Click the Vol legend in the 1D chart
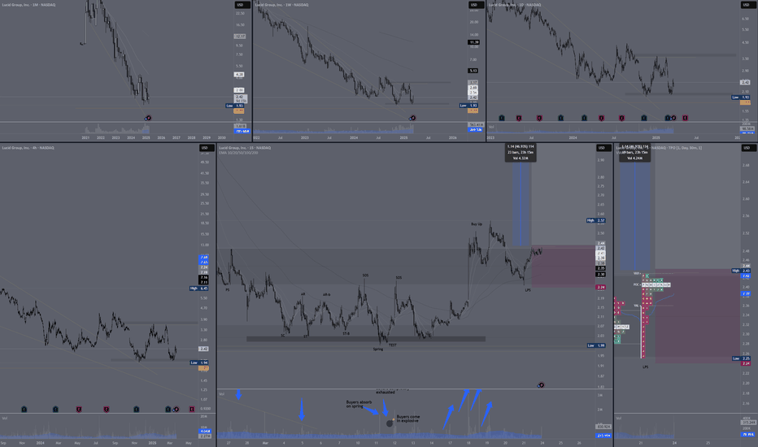Viewport: 758px width, 447px height. coord(491,127)
